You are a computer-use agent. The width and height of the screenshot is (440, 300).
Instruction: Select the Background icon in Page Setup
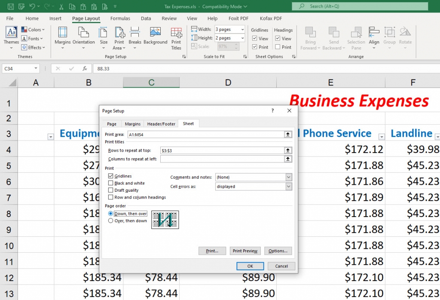point(155,38)
